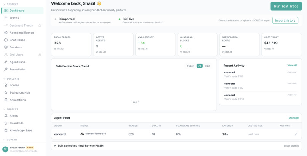307x156 pixels.
Task: Click the Admin badge next to Shazil Farukh
Action: pyautogui.click(x=30, y=148)
